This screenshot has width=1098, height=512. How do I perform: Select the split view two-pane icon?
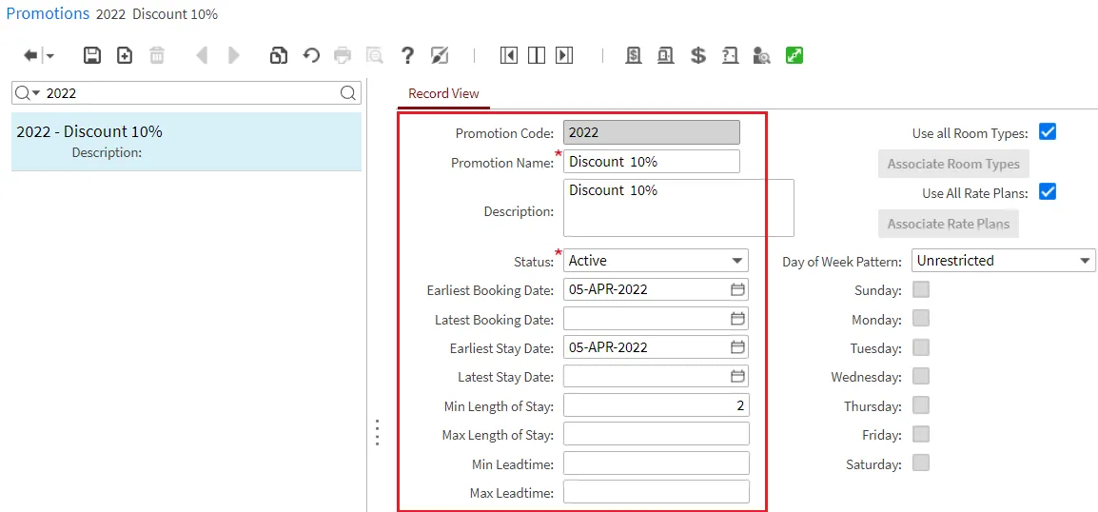pos(537,55)
